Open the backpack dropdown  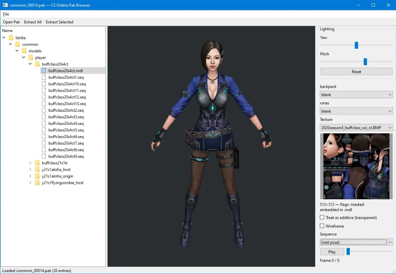[x=356, y=95]
